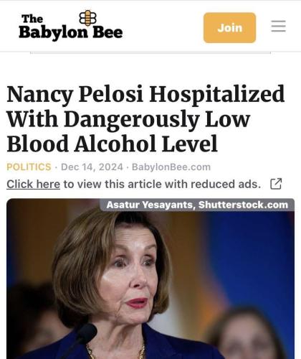Open the hamburger navigation menu

pyautogui.click(x=278, y=26)
